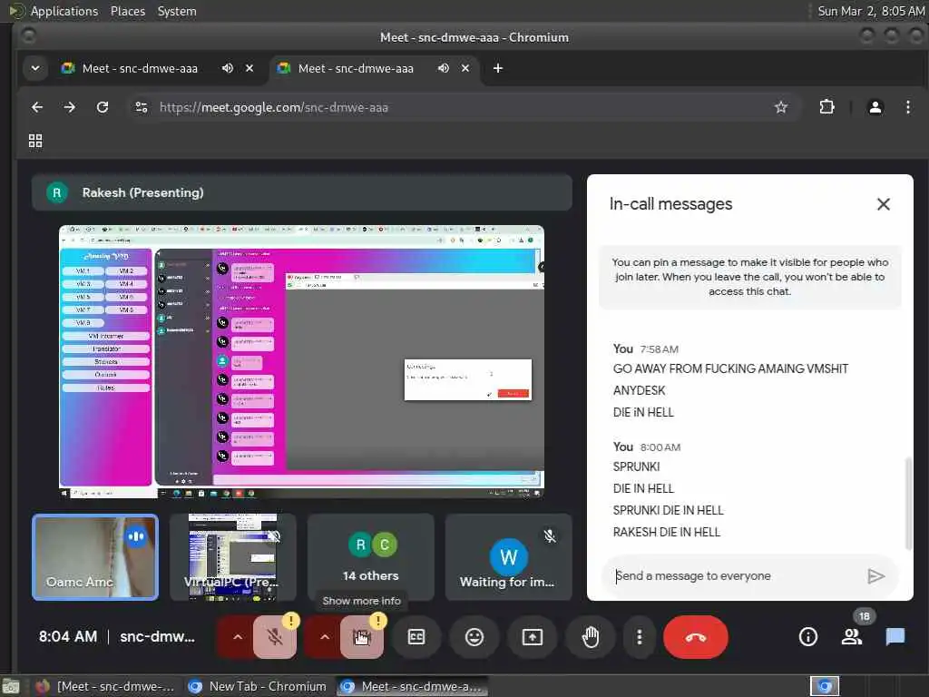Click the ANYDESK chat message
Screen dimensions: 929x697
click(639, 390)
